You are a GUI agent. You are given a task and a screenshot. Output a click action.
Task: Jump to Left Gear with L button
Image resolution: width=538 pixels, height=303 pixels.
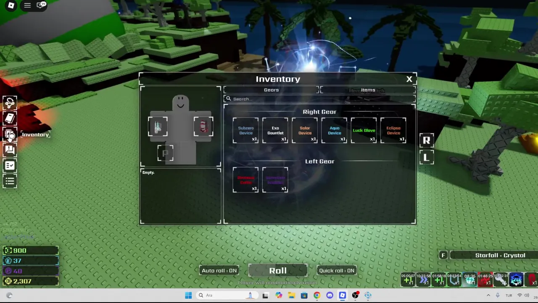(x=426, y=158)
